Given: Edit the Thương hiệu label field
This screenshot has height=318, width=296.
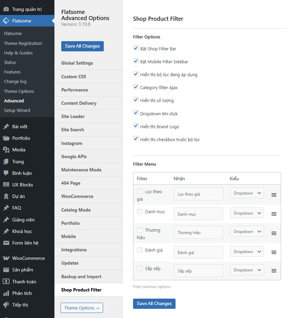Looking at the screenshot, I should [198, 232].
